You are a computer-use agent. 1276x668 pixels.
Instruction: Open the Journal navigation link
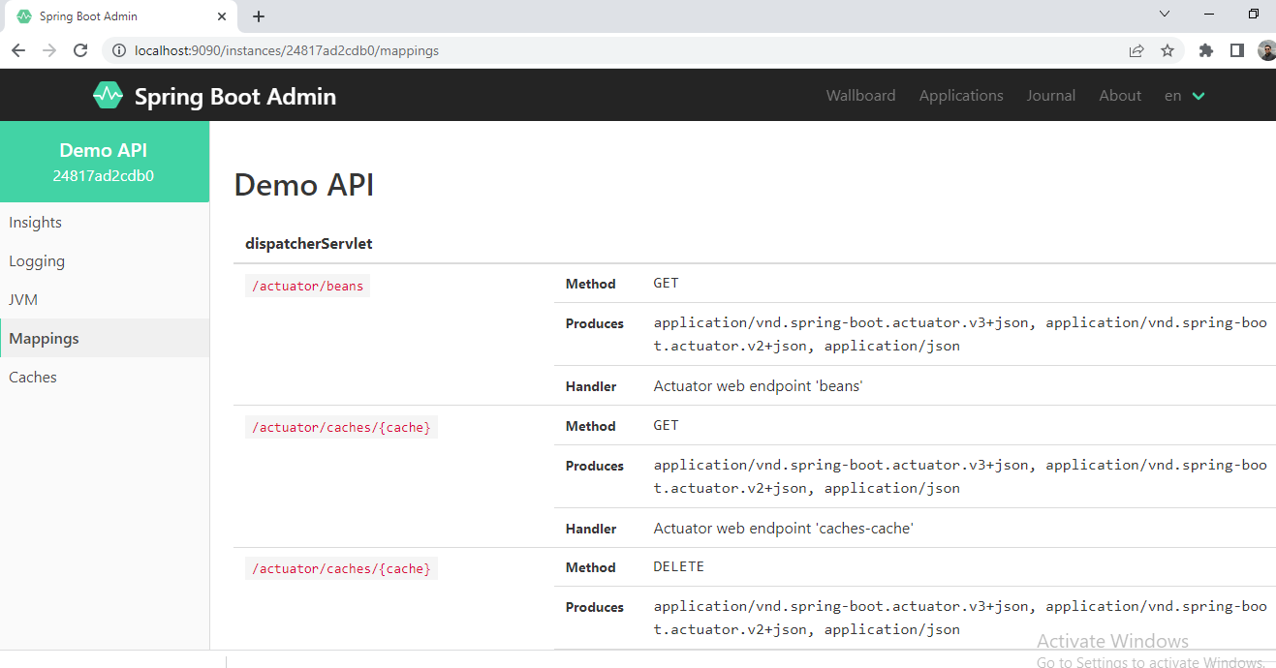click(x=1051, y=96)
